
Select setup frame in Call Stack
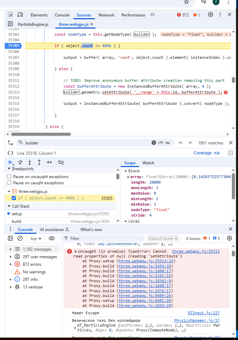coord(60,214)
